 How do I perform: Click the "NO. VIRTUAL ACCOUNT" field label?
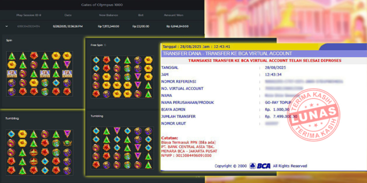(182, 89)
